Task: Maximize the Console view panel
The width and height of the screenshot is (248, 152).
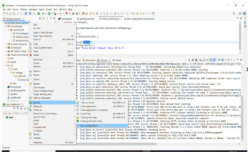Action: 241,60
